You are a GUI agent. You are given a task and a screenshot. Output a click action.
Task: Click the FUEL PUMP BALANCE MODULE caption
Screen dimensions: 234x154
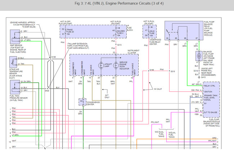point(212,123)
